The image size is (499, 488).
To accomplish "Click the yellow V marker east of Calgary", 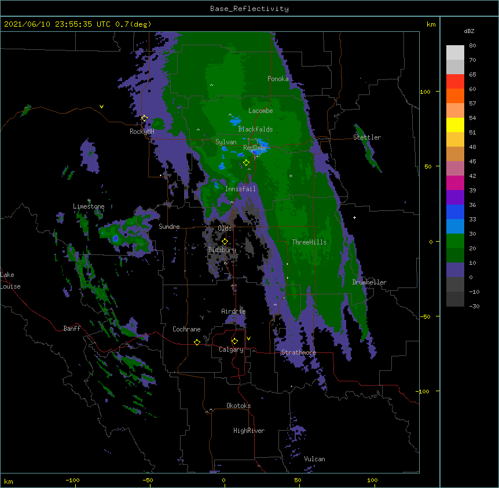I will point(248,338).
